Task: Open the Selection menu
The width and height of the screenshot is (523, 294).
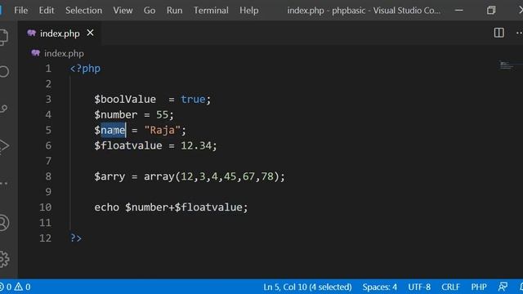Action: point(83,11)
